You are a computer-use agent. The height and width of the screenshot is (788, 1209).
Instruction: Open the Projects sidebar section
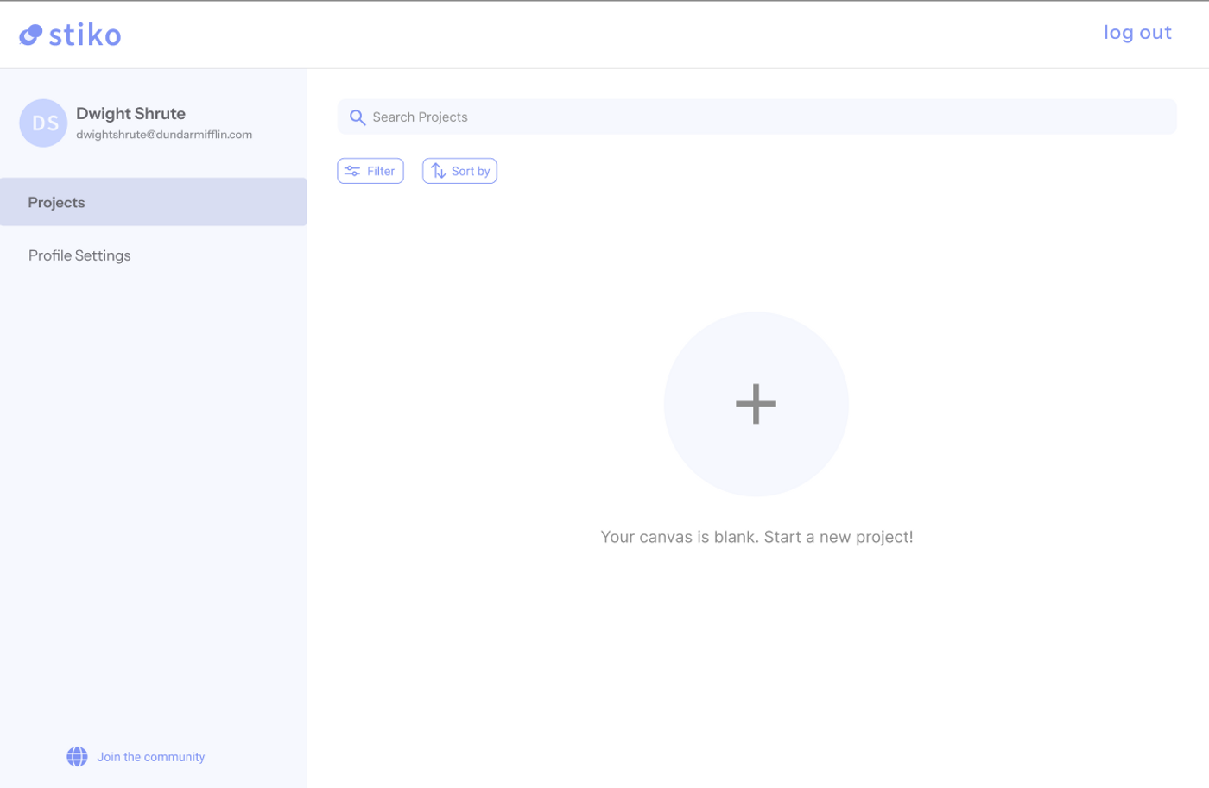coord(154,202)
